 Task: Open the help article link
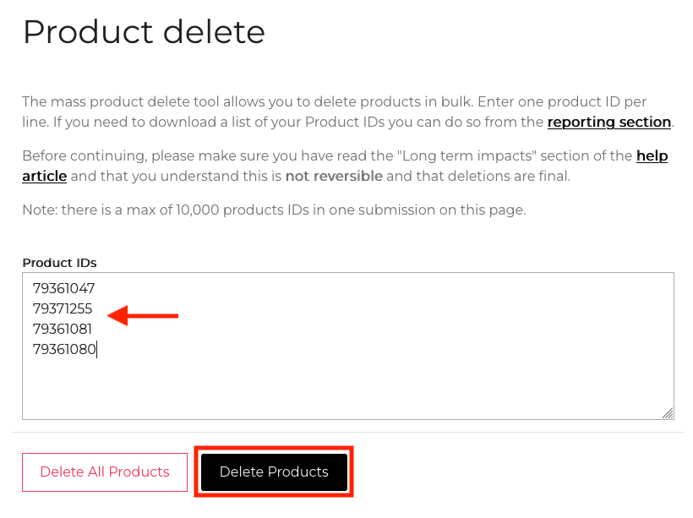pos(652,156)
